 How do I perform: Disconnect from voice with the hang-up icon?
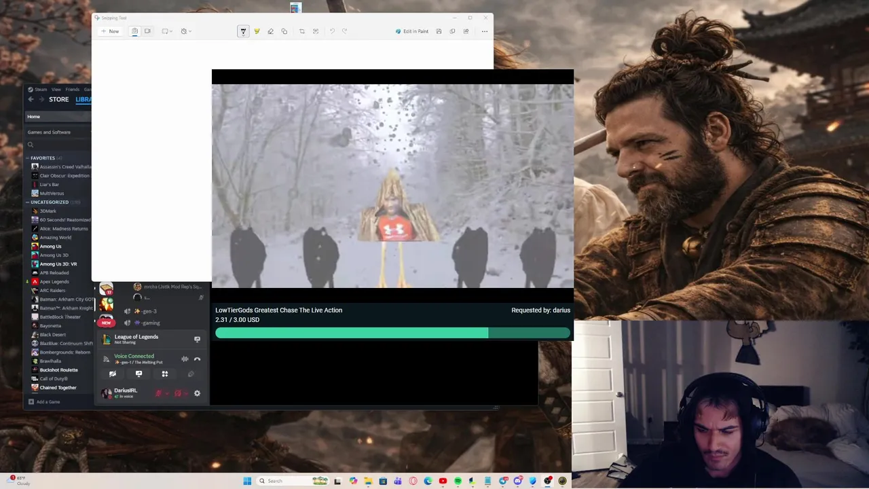click(197, 359)
